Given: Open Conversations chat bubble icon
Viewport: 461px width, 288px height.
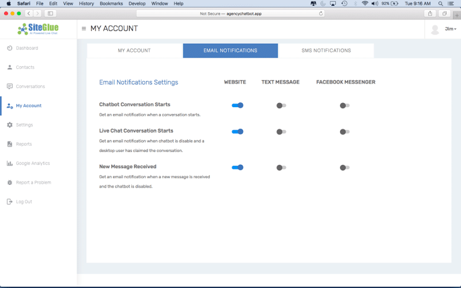Looking at the screenshot, I should [10, 86].
